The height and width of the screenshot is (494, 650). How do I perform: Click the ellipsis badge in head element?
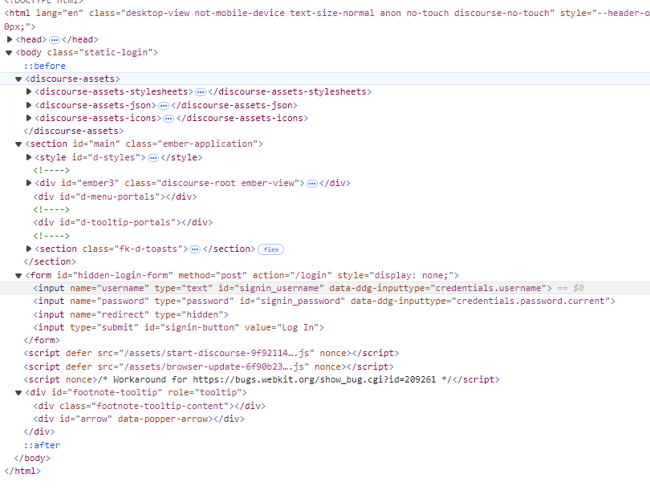point(55,40)
